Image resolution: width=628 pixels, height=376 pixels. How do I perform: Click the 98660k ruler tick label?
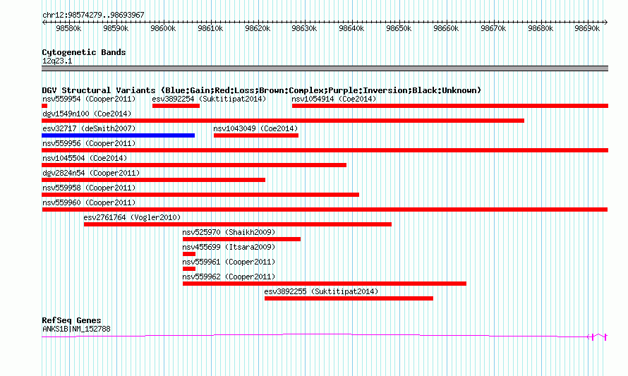[446, 28]
